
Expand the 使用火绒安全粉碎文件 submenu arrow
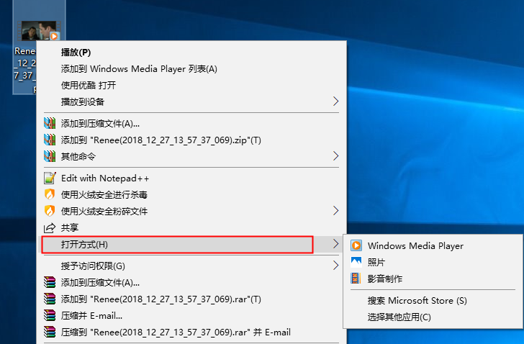coord(336,211)
